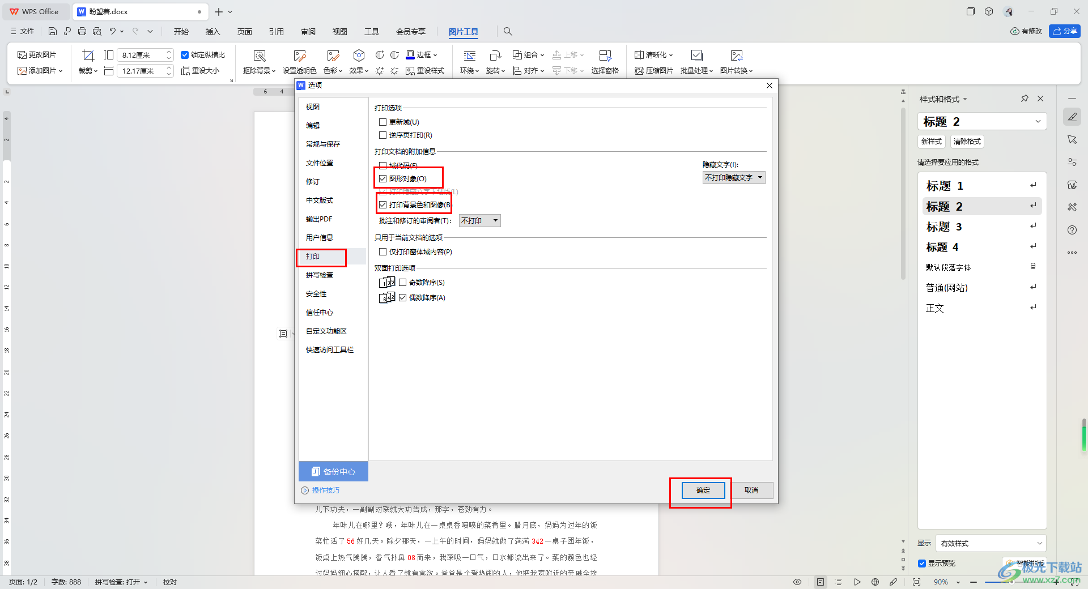Click the Share button
The width and height of the screenshot is (1088, 589).
(x=1064, y=31)
